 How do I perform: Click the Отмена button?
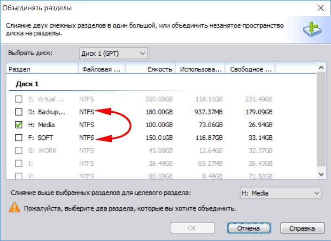249,228
